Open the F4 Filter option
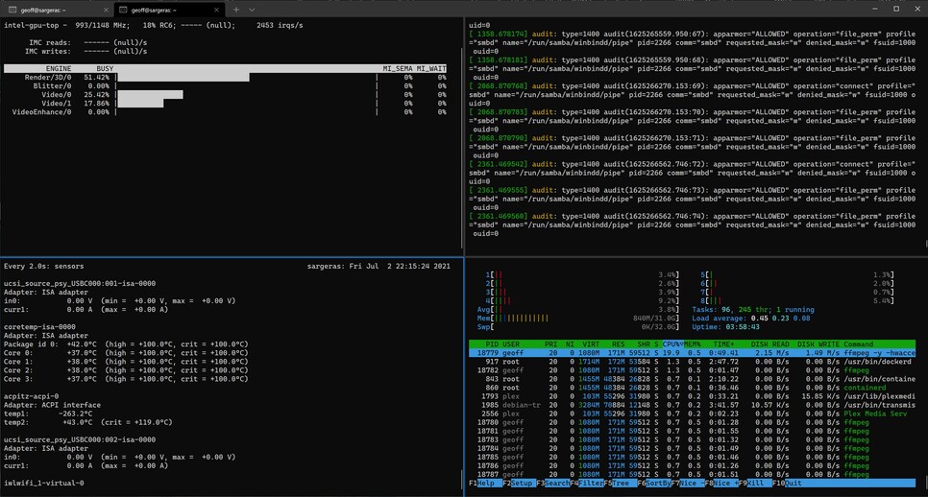This screenshot has height=497, width=928. (589, 483)
